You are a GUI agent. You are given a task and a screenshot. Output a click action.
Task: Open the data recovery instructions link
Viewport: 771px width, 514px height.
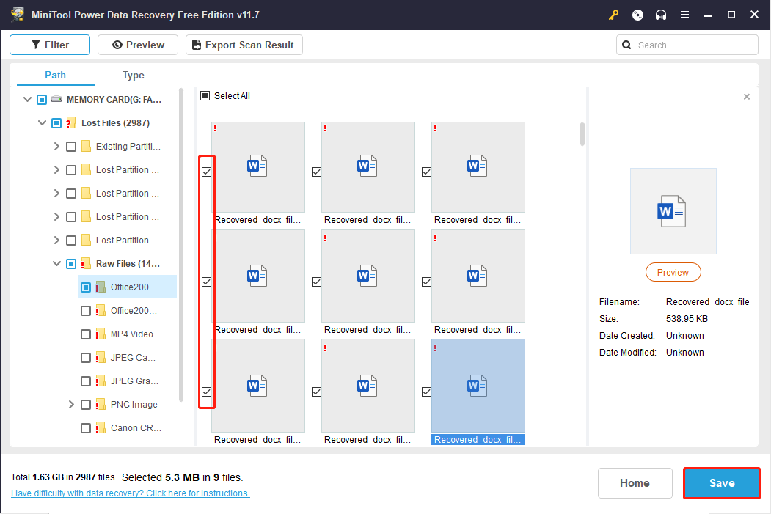pyautogui.click(x=131, y=493)
